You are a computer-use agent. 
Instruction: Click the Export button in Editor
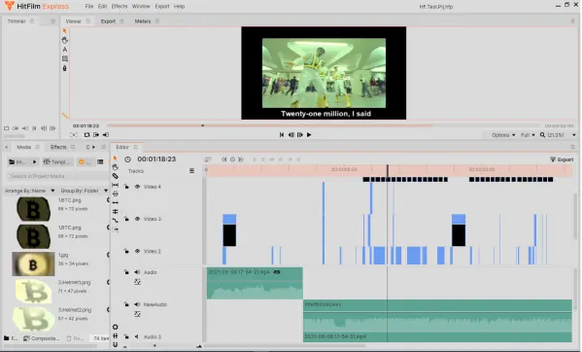point(562,159)
